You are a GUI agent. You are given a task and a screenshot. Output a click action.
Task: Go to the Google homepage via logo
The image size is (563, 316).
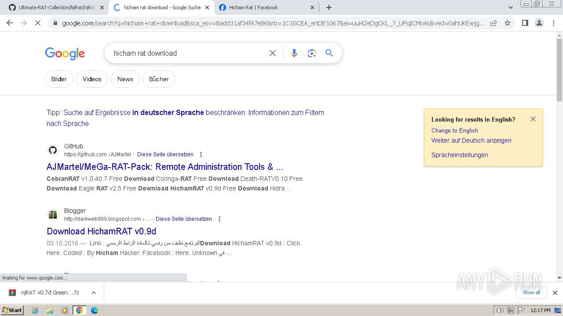tap(65, 54)
